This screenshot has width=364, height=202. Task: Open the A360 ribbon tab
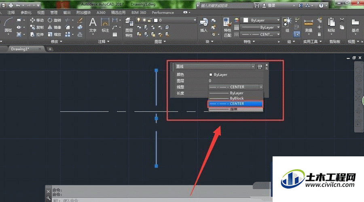coord(101,13)
